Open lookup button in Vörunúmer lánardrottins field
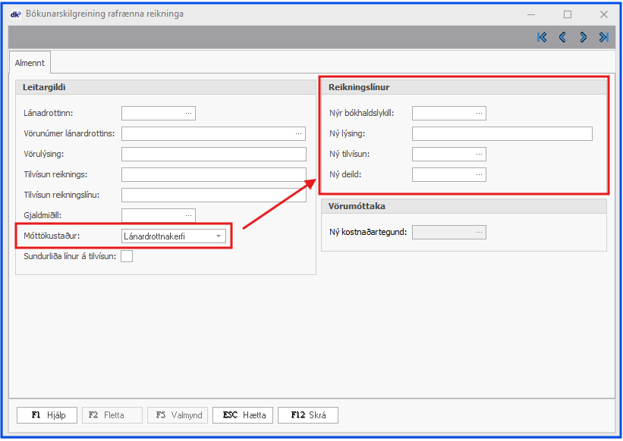Screen dimensions: 623x441 [299, 134]
